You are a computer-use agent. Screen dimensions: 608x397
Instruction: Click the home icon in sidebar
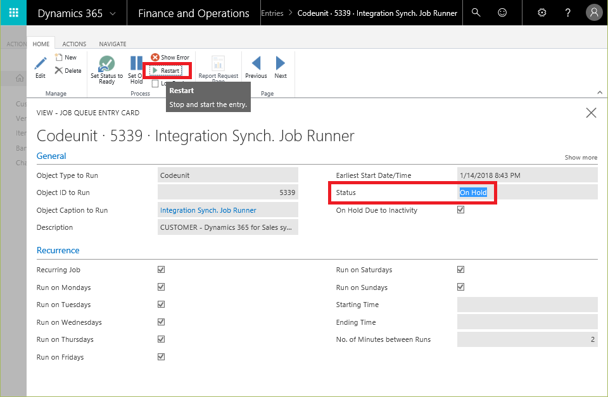[20, 79]
